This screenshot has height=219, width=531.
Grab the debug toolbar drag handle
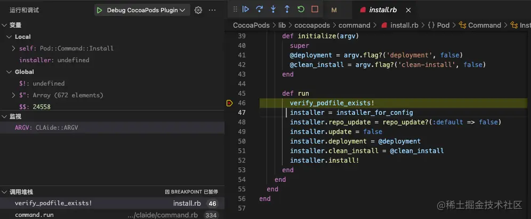coord(235,10)
